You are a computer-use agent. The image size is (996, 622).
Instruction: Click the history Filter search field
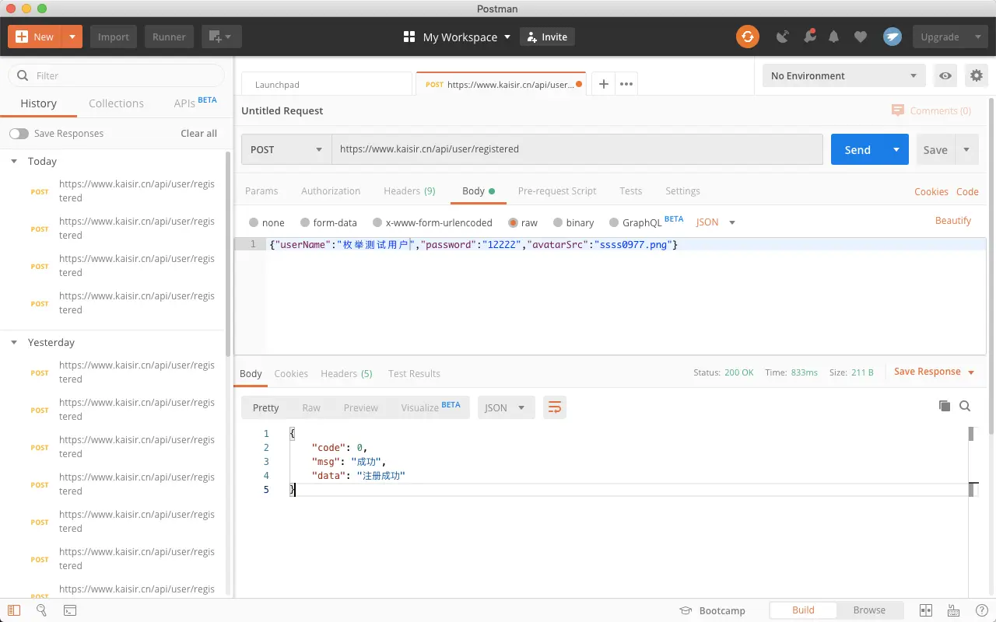tap(116, 75)
